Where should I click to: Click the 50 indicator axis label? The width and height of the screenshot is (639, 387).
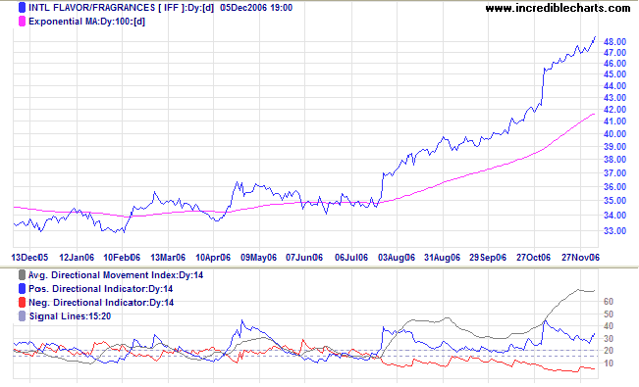tap(609, 314)
